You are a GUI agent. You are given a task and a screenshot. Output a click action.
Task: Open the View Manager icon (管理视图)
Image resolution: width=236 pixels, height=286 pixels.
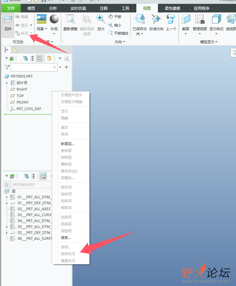pos(200,19)
